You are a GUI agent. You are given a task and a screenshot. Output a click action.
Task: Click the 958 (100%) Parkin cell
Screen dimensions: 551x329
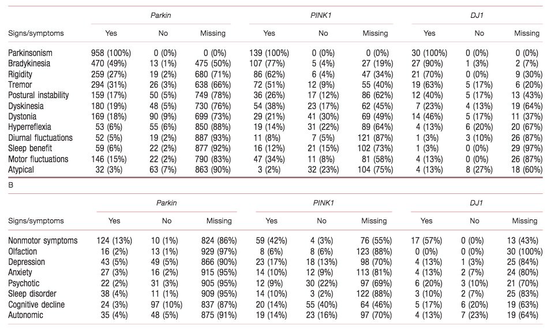(x=111, y=53)
